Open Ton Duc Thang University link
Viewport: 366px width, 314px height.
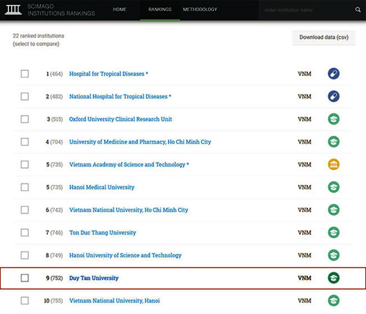pyautogui.click(x=103, y=233)
